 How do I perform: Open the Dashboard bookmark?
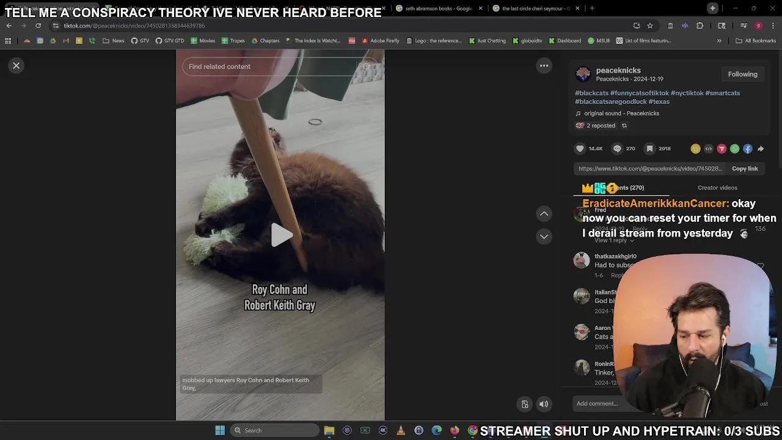[x=565, y=41]
